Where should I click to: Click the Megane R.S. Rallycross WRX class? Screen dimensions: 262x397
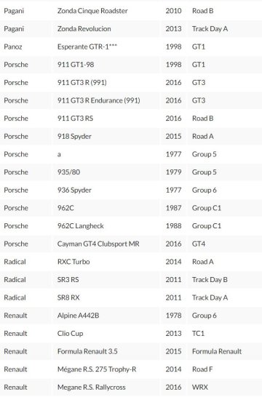coord(200,388)
